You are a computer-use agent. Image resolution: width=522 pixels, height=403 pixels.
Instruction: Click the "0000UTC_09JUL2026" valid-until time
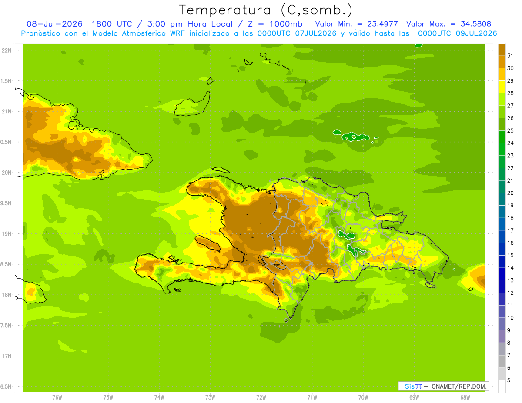point(458,33)
